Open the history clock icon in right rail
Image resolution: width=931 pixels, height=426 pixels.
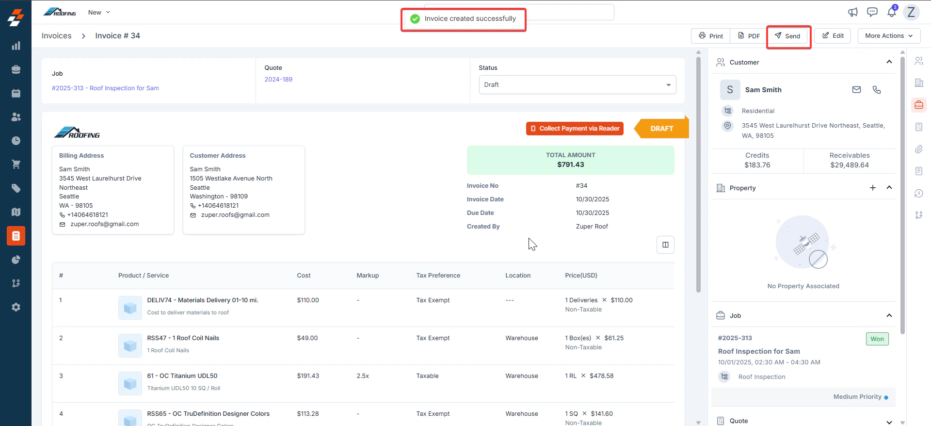pos(919,193)
